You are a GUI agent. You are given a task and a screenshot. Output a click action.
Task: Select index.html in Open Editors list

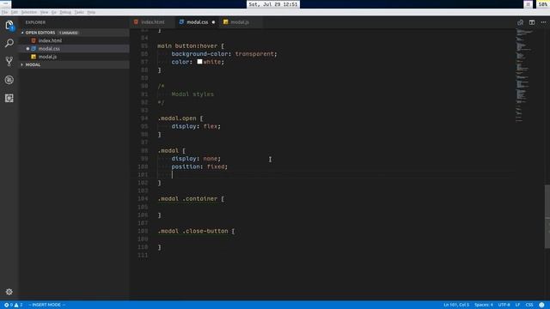74,40
